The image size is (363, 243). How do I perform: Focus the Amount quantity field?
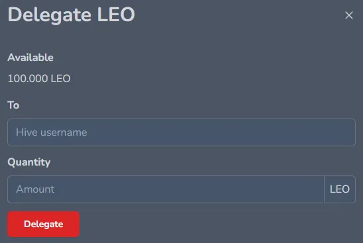pyautogui.click(x=166, y=189)
